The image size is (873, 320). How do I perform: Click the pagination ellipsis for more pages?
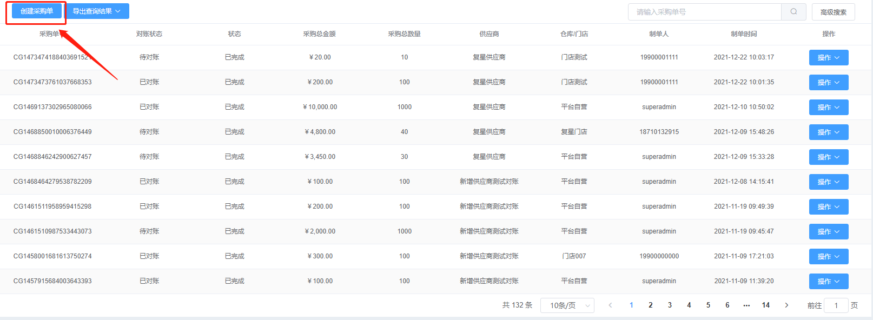(746, 305)
